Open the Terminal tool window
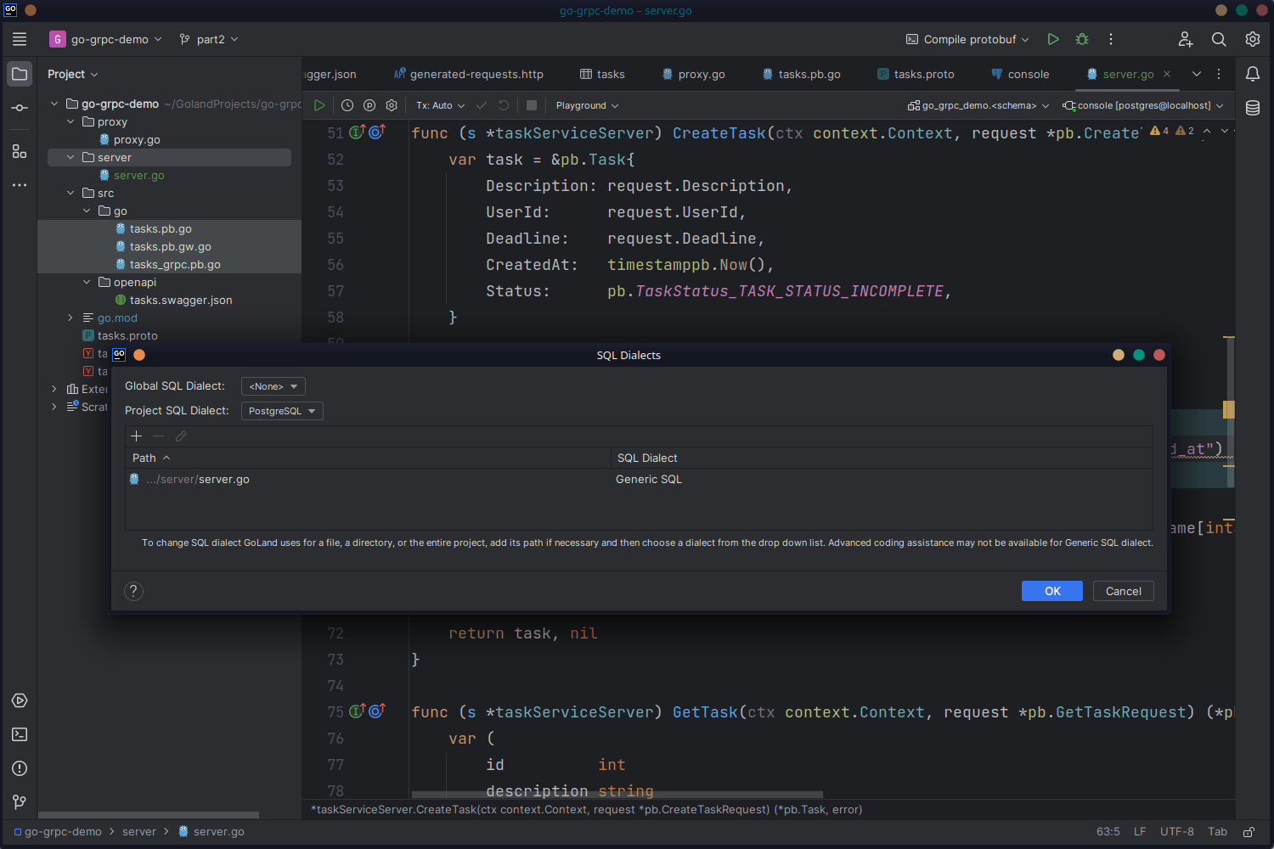This screenshot has height=849, width=1274. pos(19,734)
